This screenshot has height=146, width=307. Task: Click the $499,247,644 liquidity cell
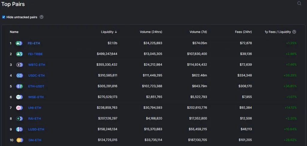pyautogui.click(x=107, y=54)
